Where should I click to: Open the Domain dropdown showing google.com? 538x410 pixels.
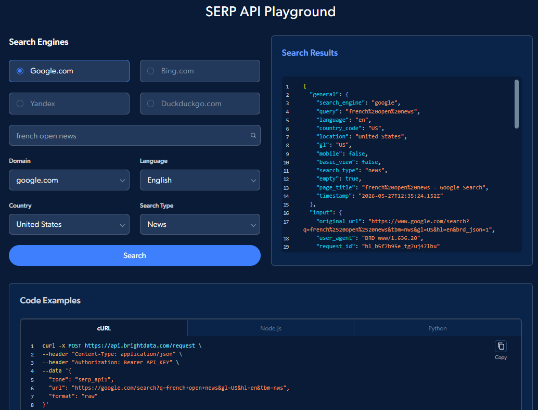69,180
